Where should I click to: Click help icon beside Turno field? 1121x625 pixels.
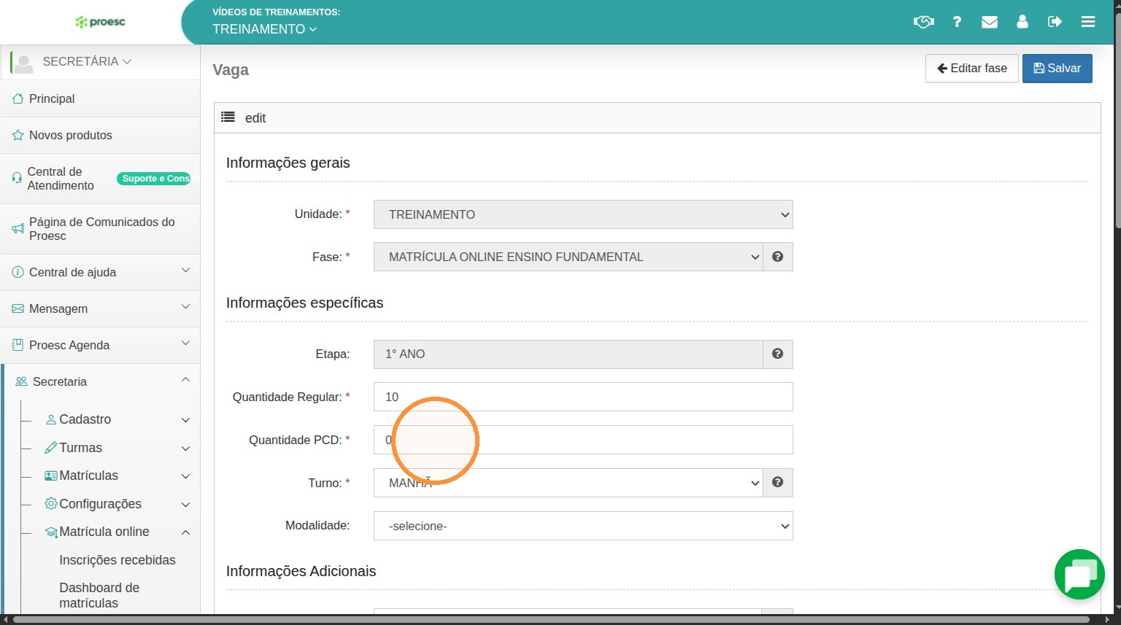778,482
